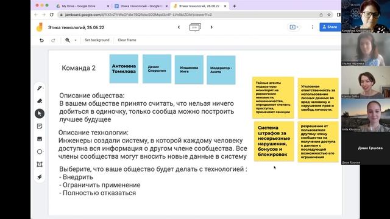
Task: Open the Jamboard home logo
Action: pyautogui.click(x=40, y=27)
